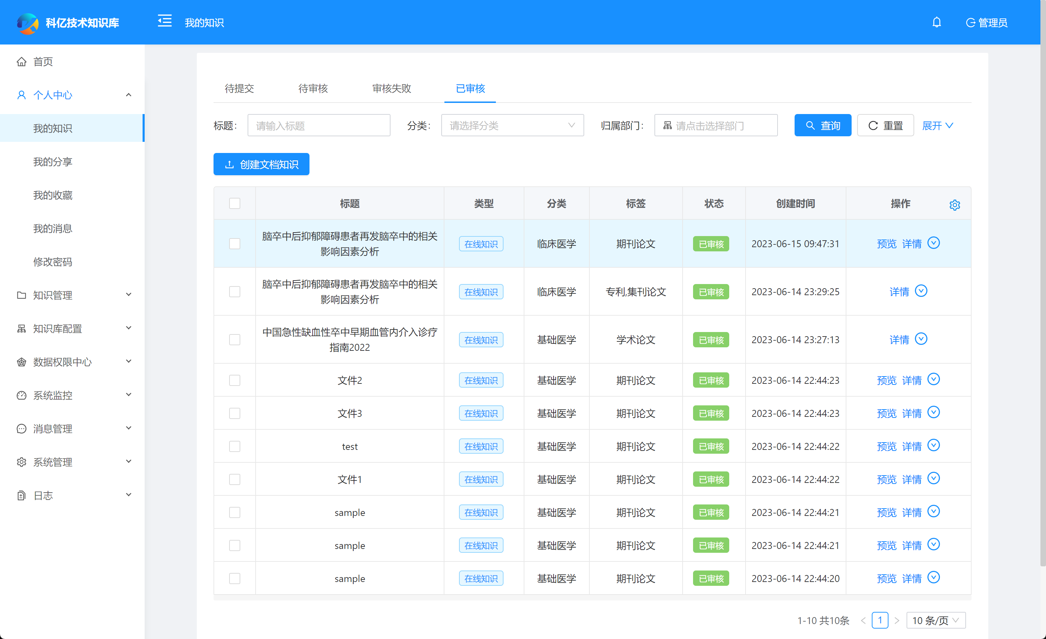Click the department tree icon in 归属部门 field

point(667,126)
